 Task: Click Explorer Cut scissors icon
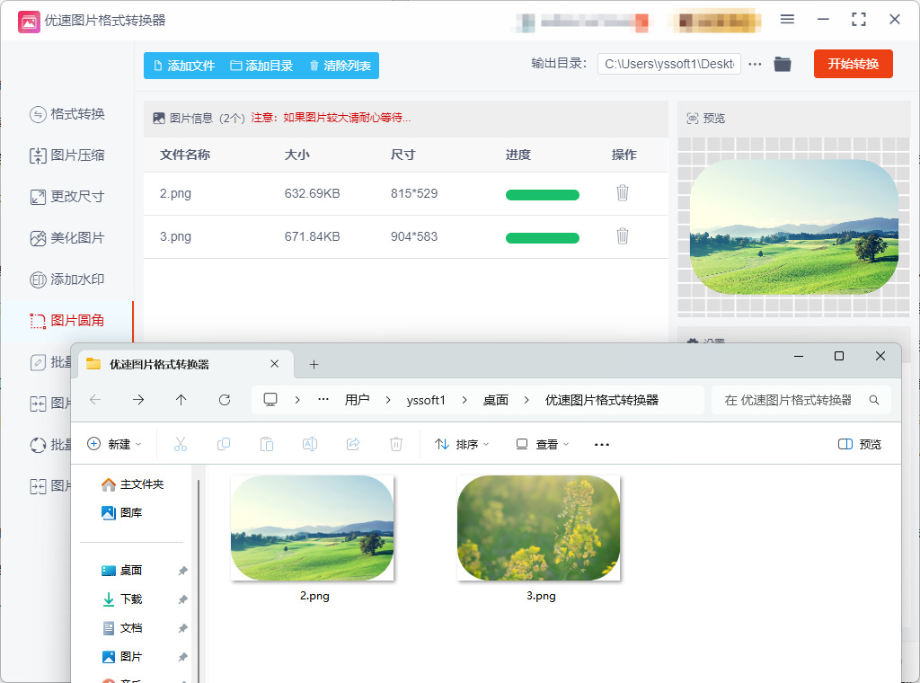click(x=180, y=444)
